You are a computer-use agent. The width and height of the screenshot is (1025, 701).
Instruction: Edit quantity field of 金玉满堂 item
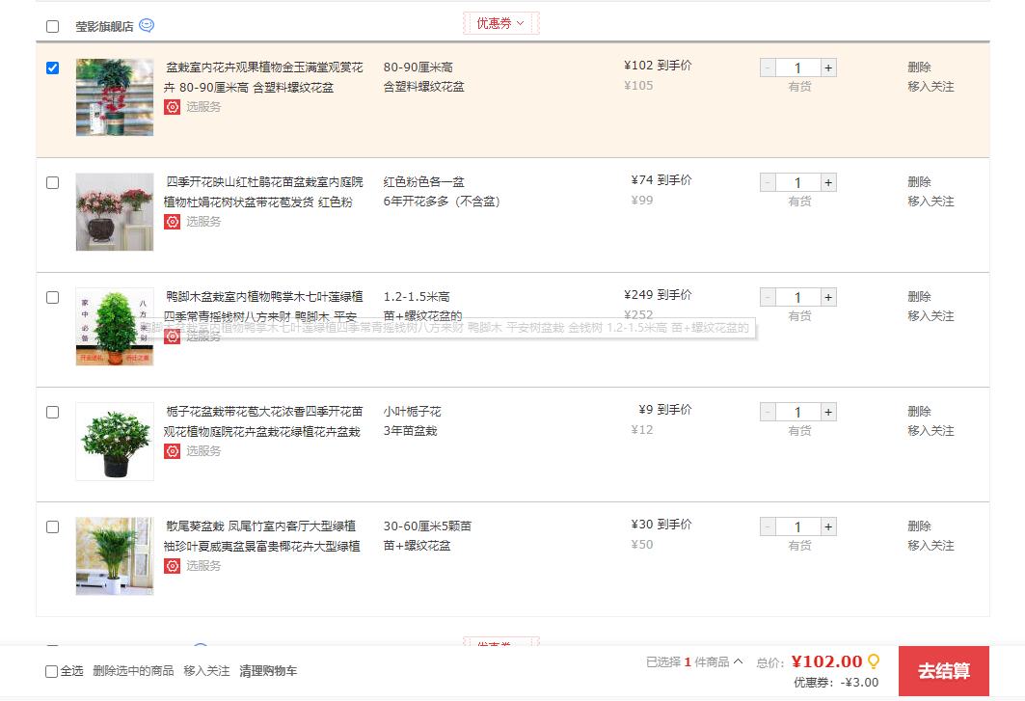point(798,68)
